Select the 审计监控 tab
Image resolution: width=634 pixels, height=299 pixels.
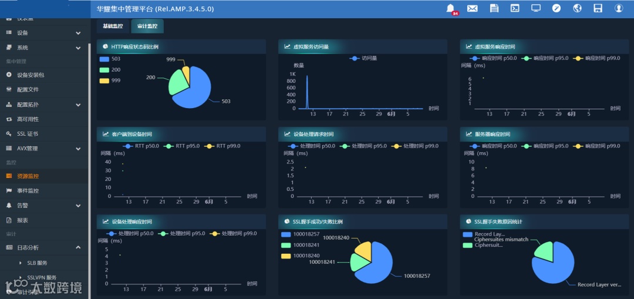coord(147,26)
